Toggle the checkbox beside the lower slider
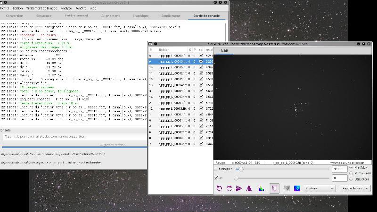 click(216, 178)
